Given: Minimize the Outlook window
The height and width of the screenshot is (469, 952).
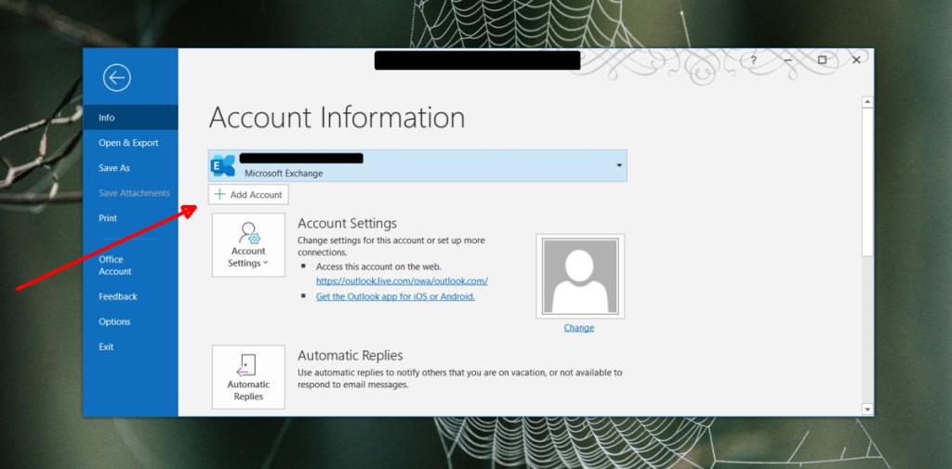Looking at the screenshot, I should (787, 60).
